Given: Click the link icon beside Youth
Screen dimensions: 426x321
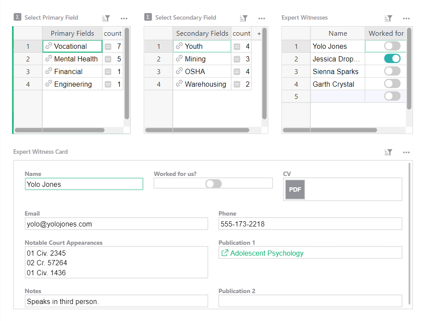Looking at the screenshot, I should coord(179,46).
